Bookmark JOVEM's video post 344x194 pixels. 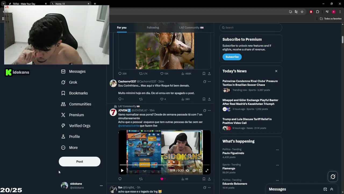[x=204, y=179]
